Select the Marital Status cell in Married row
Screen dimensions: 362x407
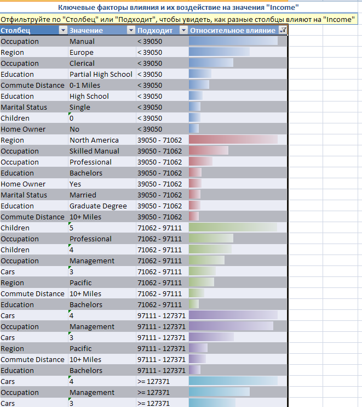pyautogui.click(x=34, y=195)
